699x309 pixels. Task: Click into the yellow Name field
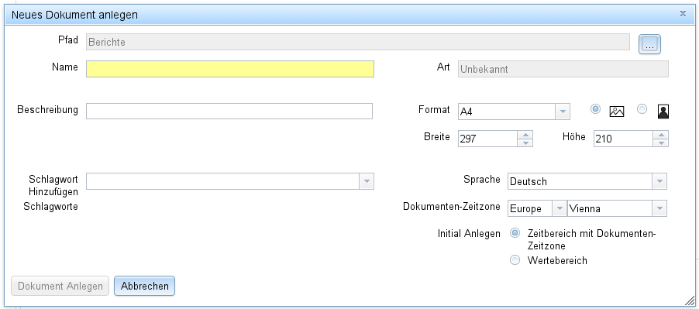click(230, 69)
